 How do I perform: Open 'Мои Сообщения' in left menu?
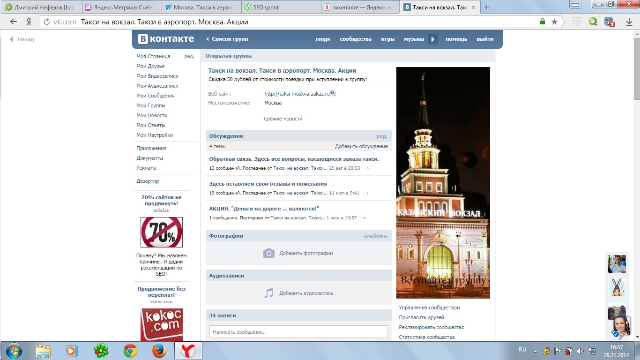[x=156, y=96]
